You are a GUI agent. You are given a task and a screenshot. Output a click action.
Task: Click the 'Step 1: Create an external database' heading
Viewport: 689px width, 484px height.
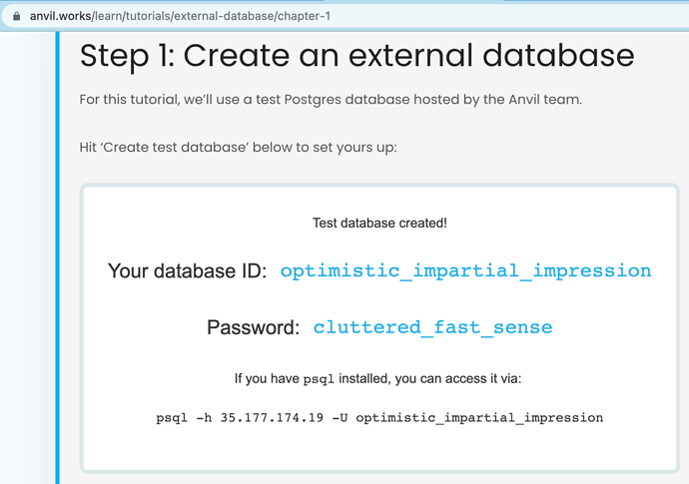(x=356, y=56)
